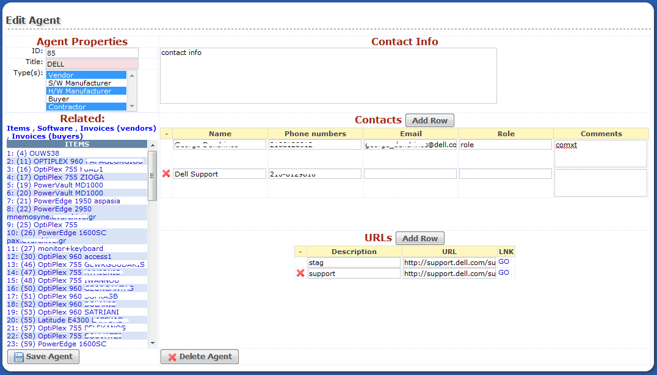Viewport: 657px width, 375px height.
Task: Select Buyer type option
Action: (x=86, y=99)
